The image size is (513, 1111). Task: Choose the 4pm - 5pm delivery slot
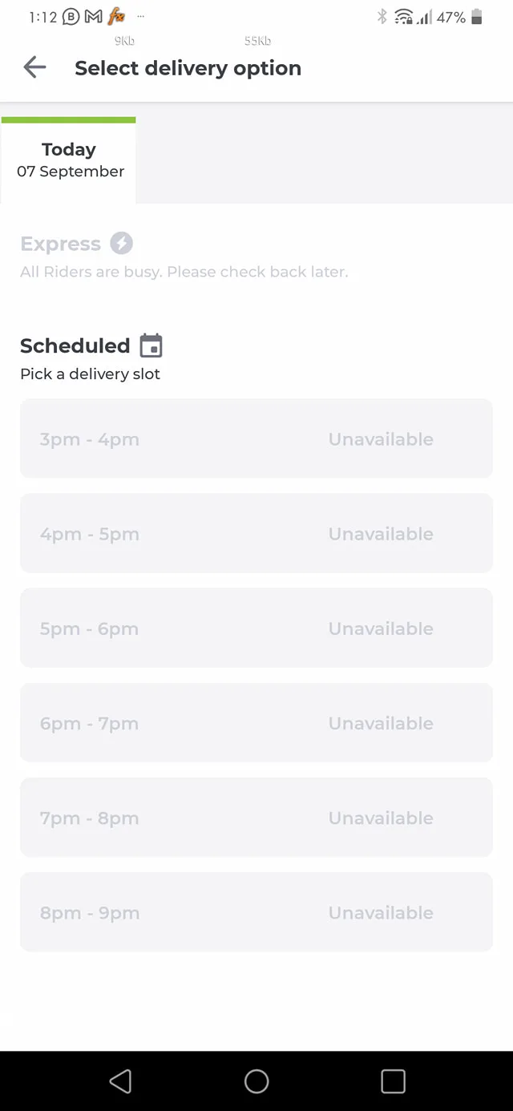256,533
